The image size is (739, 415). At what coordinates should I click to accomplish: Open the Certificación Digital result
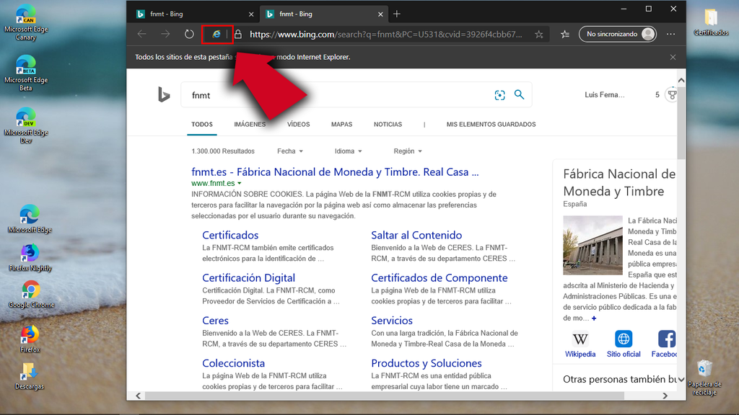pyautogui.click(x=248, y=277)
